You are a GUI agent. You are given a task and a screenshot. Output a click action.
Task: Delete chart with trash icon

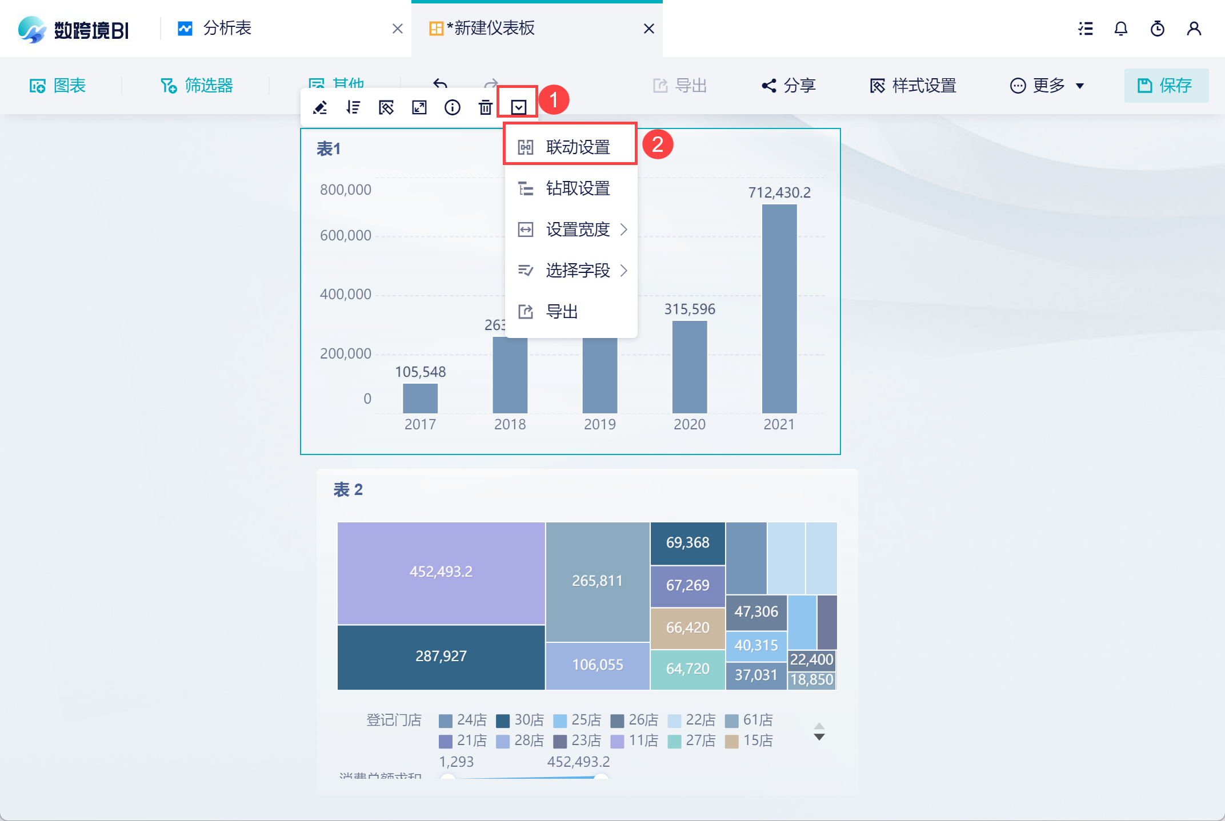tap(485, 107)
